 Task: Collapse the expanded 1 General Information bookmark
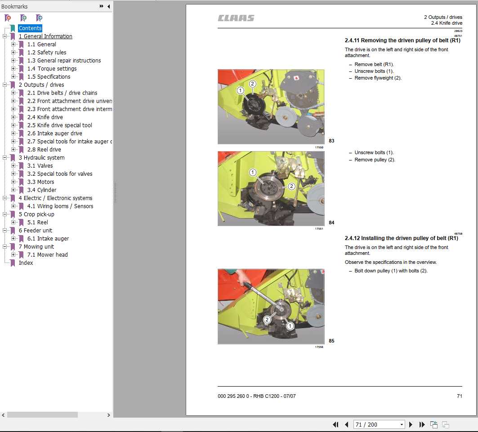click(x=4, y=36)
